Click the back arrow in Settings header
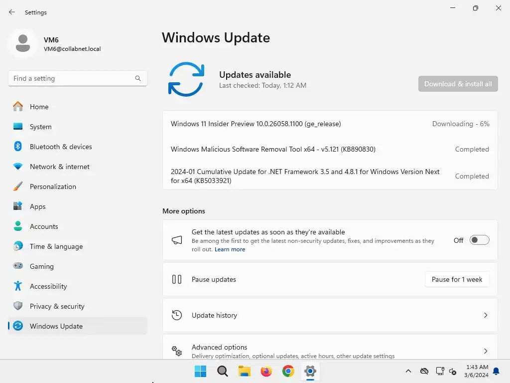The image size is (510, 383). [12, 12]
